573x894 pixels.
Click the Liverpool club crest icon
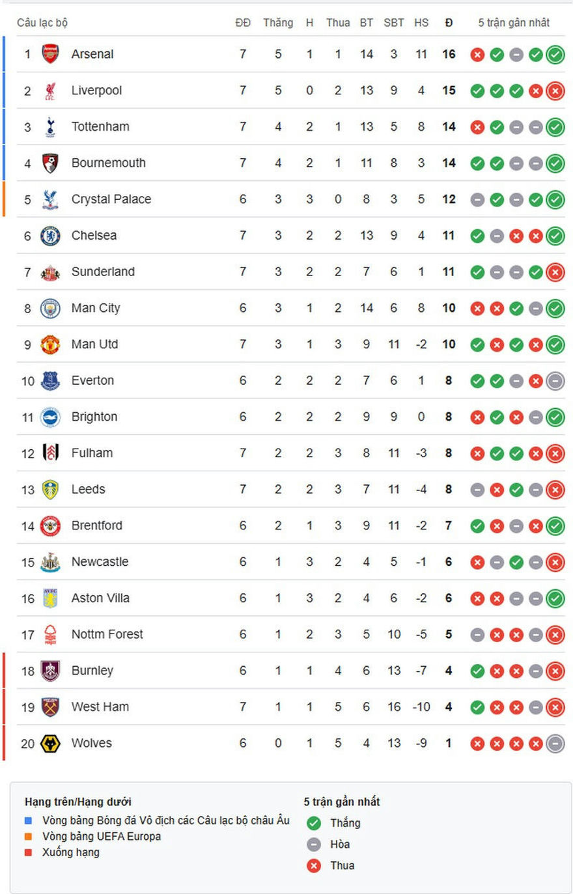50,91
